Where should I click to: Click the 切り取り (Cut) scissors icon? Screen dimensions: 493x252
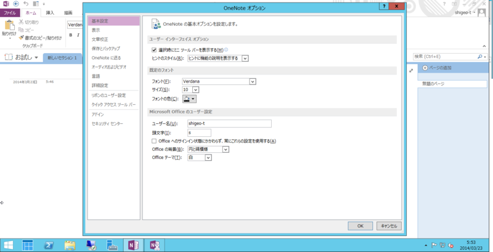21,22
